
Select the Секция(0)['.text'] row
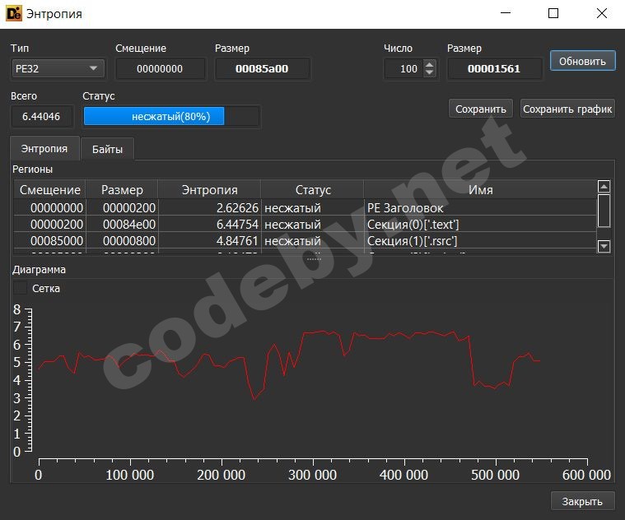tap(306, 224)
